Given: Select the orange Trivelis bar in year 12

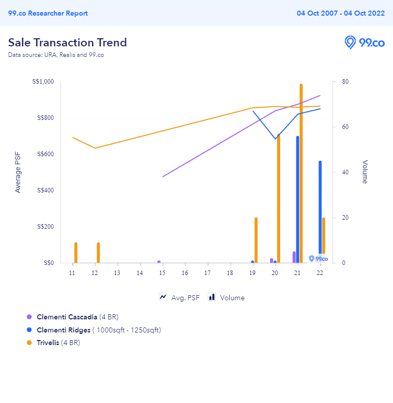Looking at the screenshot, I should pos(98,253).
